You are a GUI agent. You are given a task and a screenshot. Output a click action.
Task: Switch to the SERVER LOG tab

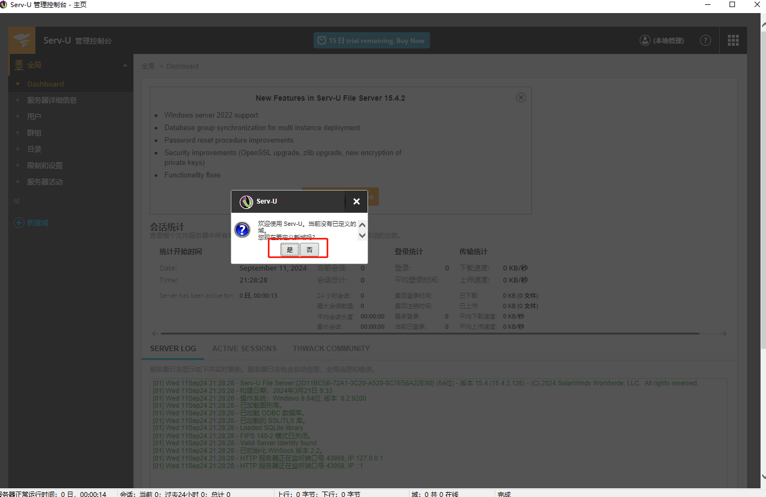click(x=173, y=348)
